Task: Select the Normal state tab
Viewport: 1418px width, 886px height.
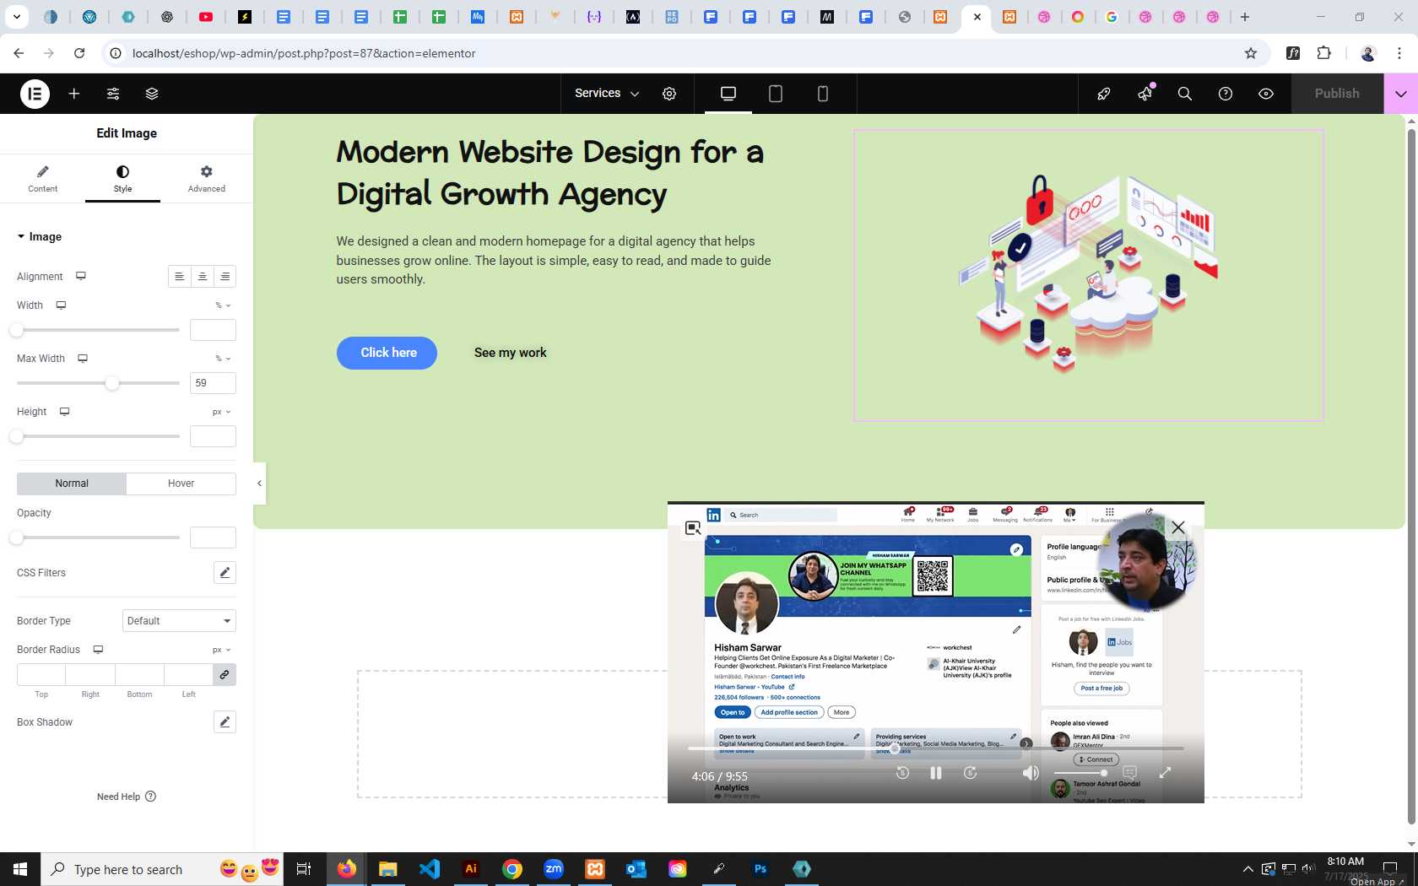Action: tap(72, 484)
